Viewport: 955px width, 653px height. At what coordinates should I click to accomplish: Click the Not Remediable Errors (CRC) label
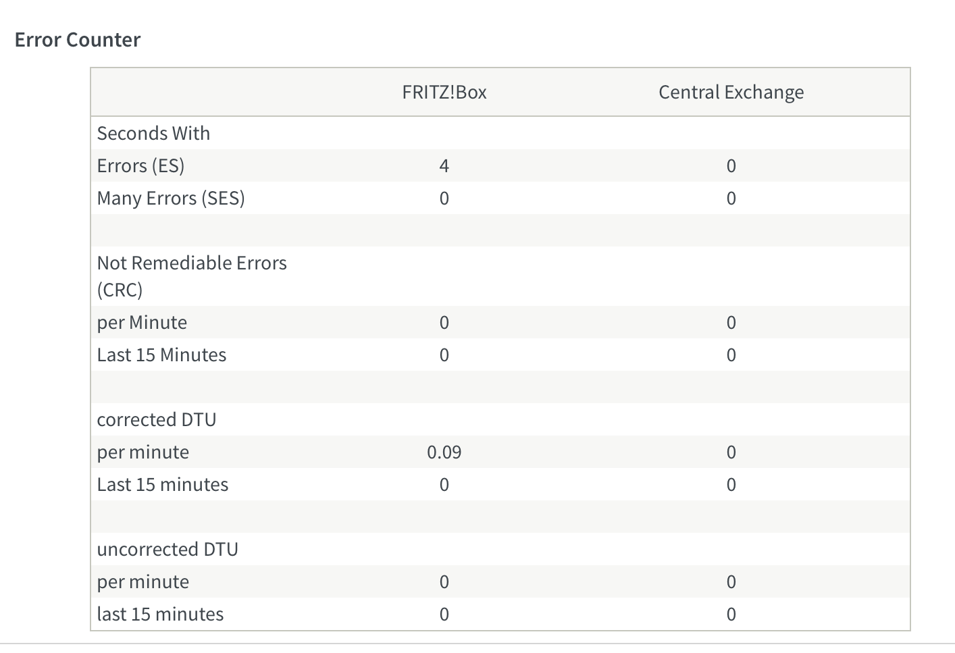pos(192,276)
